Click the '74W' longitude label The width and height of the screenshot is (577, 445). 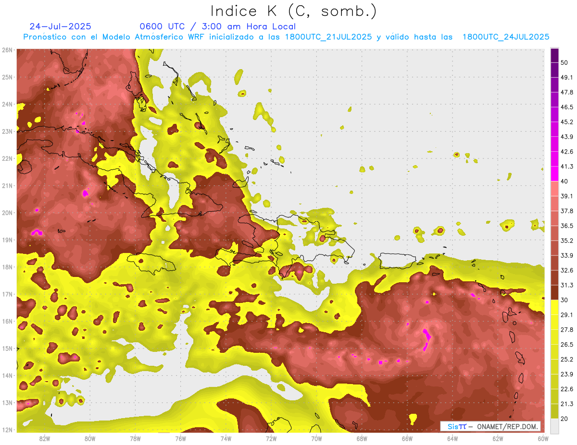point(226,438)
